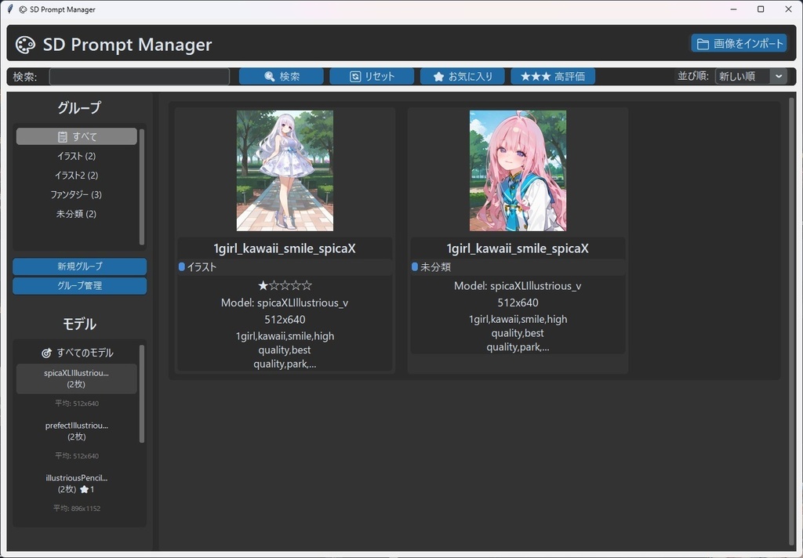Click the 新しい順 sort combo box
The height and width of the screenshot is (558, 803).
click(x=750, y=76)
